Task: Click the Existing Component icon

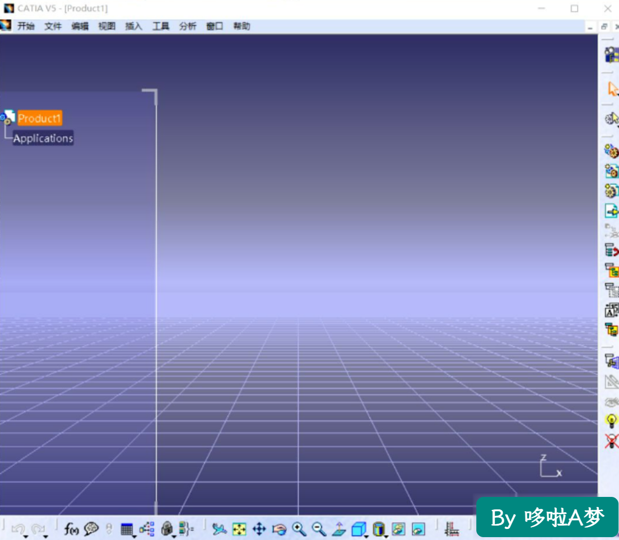Action: (x=611, y=211)
